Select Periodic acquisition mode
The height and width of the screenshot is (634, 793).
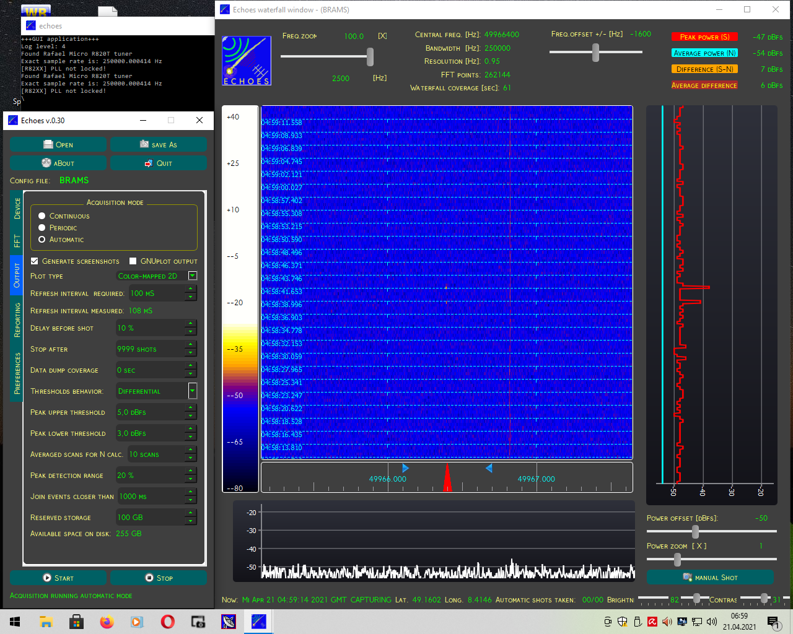pyautogui.click(x=42, y=227)
